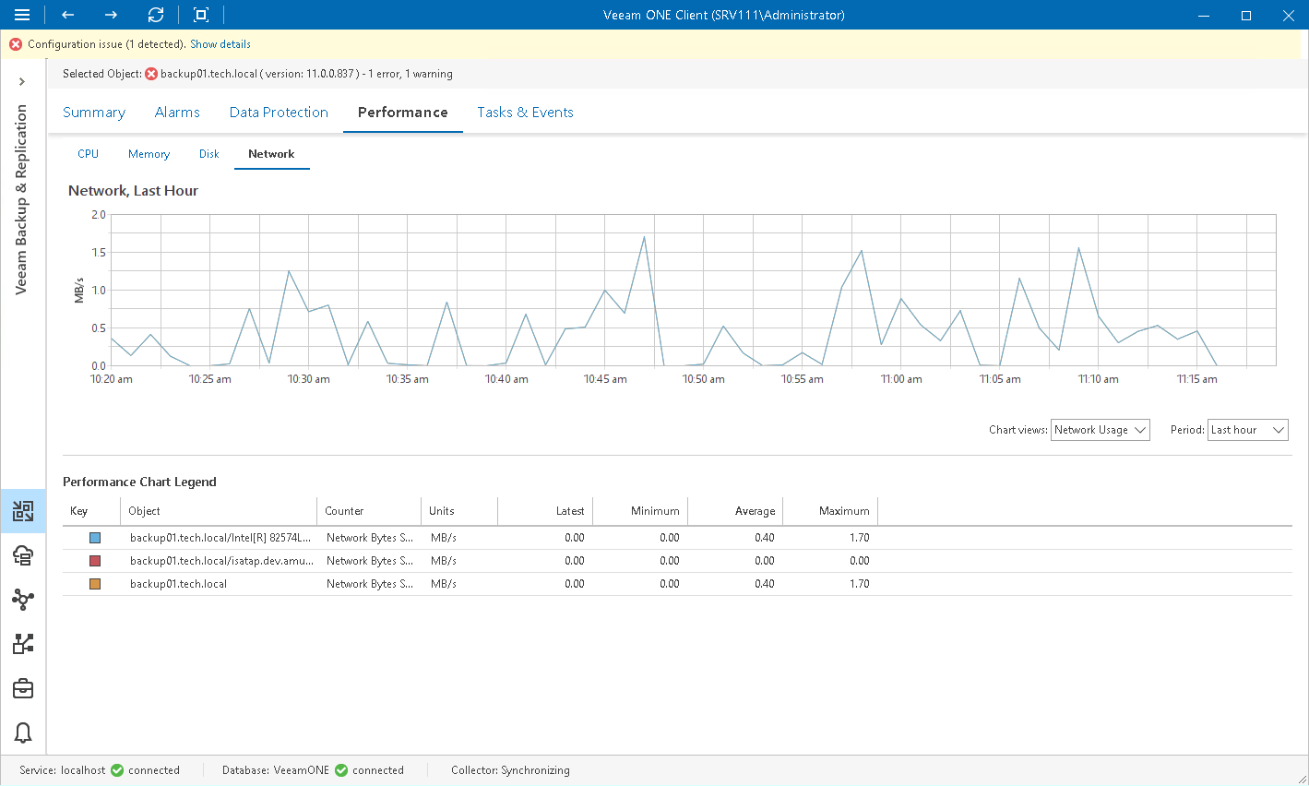
Task: Click the 11:00 am chart axis label
Action: click(x=901, y=379)
